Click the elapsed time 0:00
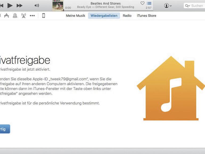The image size is (205, 154). pos(68,8)
